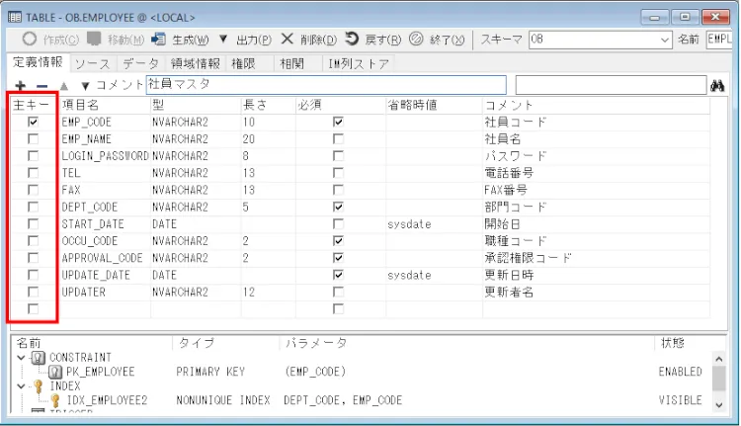Click sysdate default for START_DATE
Viewport: 741px width, 426px height.
coord(409,224)
